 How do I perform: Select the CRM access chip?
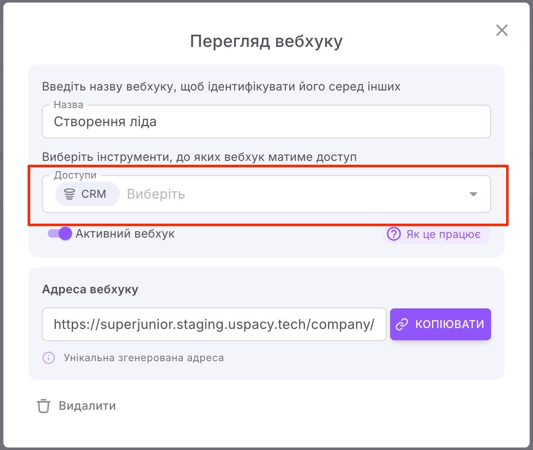[87, 194]
